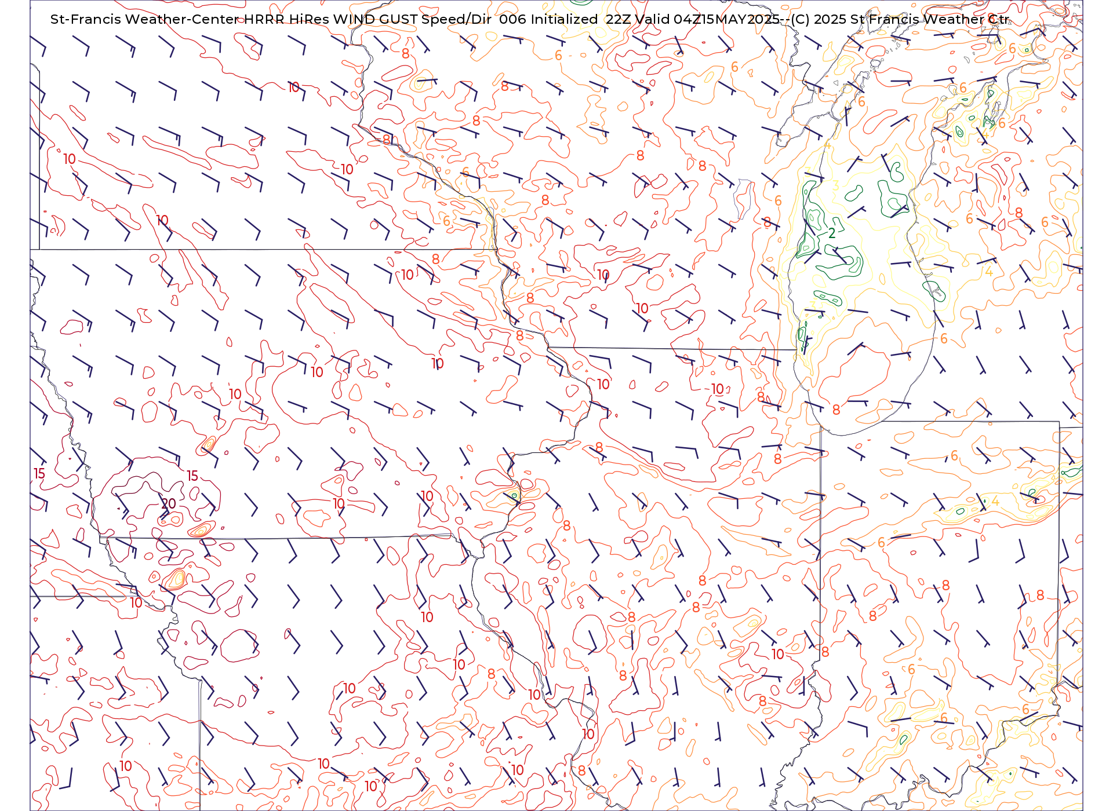Click the "WIND GUST Speed/Dir" title text
Viewport: 1113px width, 811px height.
412,19
